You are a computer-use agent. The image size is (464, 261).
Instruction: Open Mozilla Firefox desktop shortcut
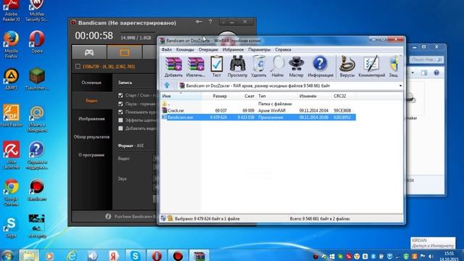(x=12, y=44)
